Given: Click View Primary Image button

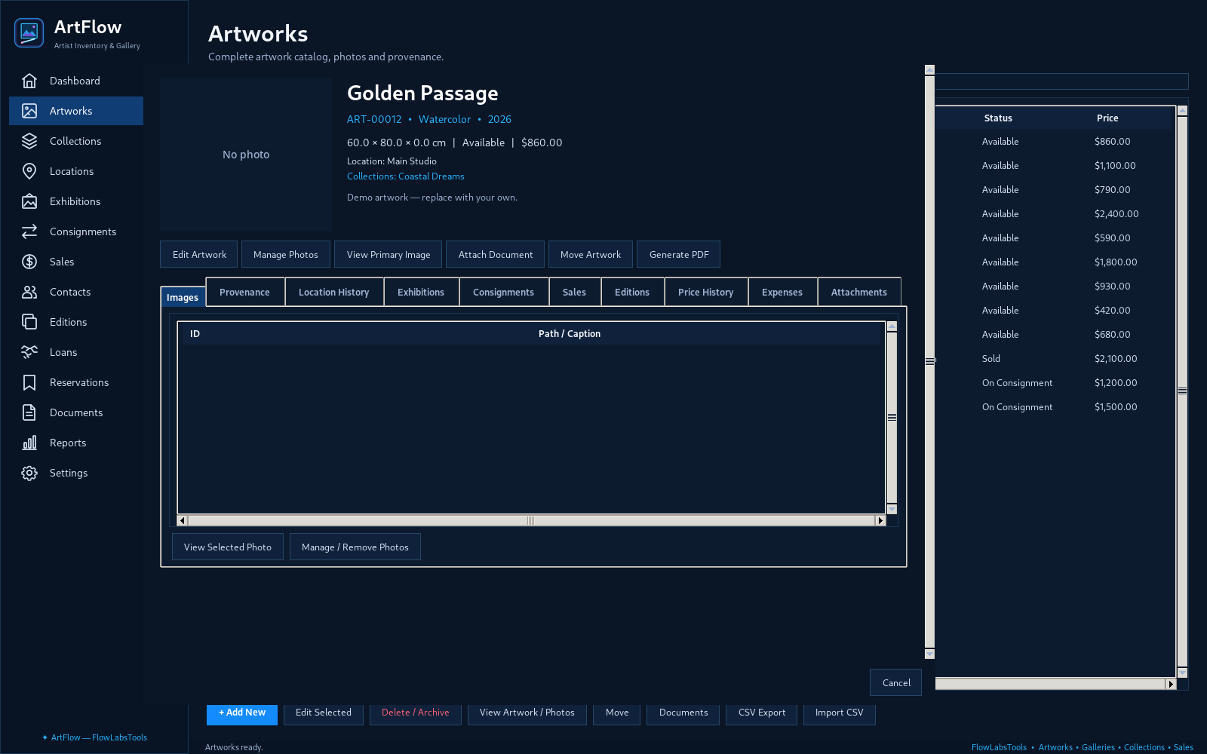Looking at the screenshot, I should 389,254.
